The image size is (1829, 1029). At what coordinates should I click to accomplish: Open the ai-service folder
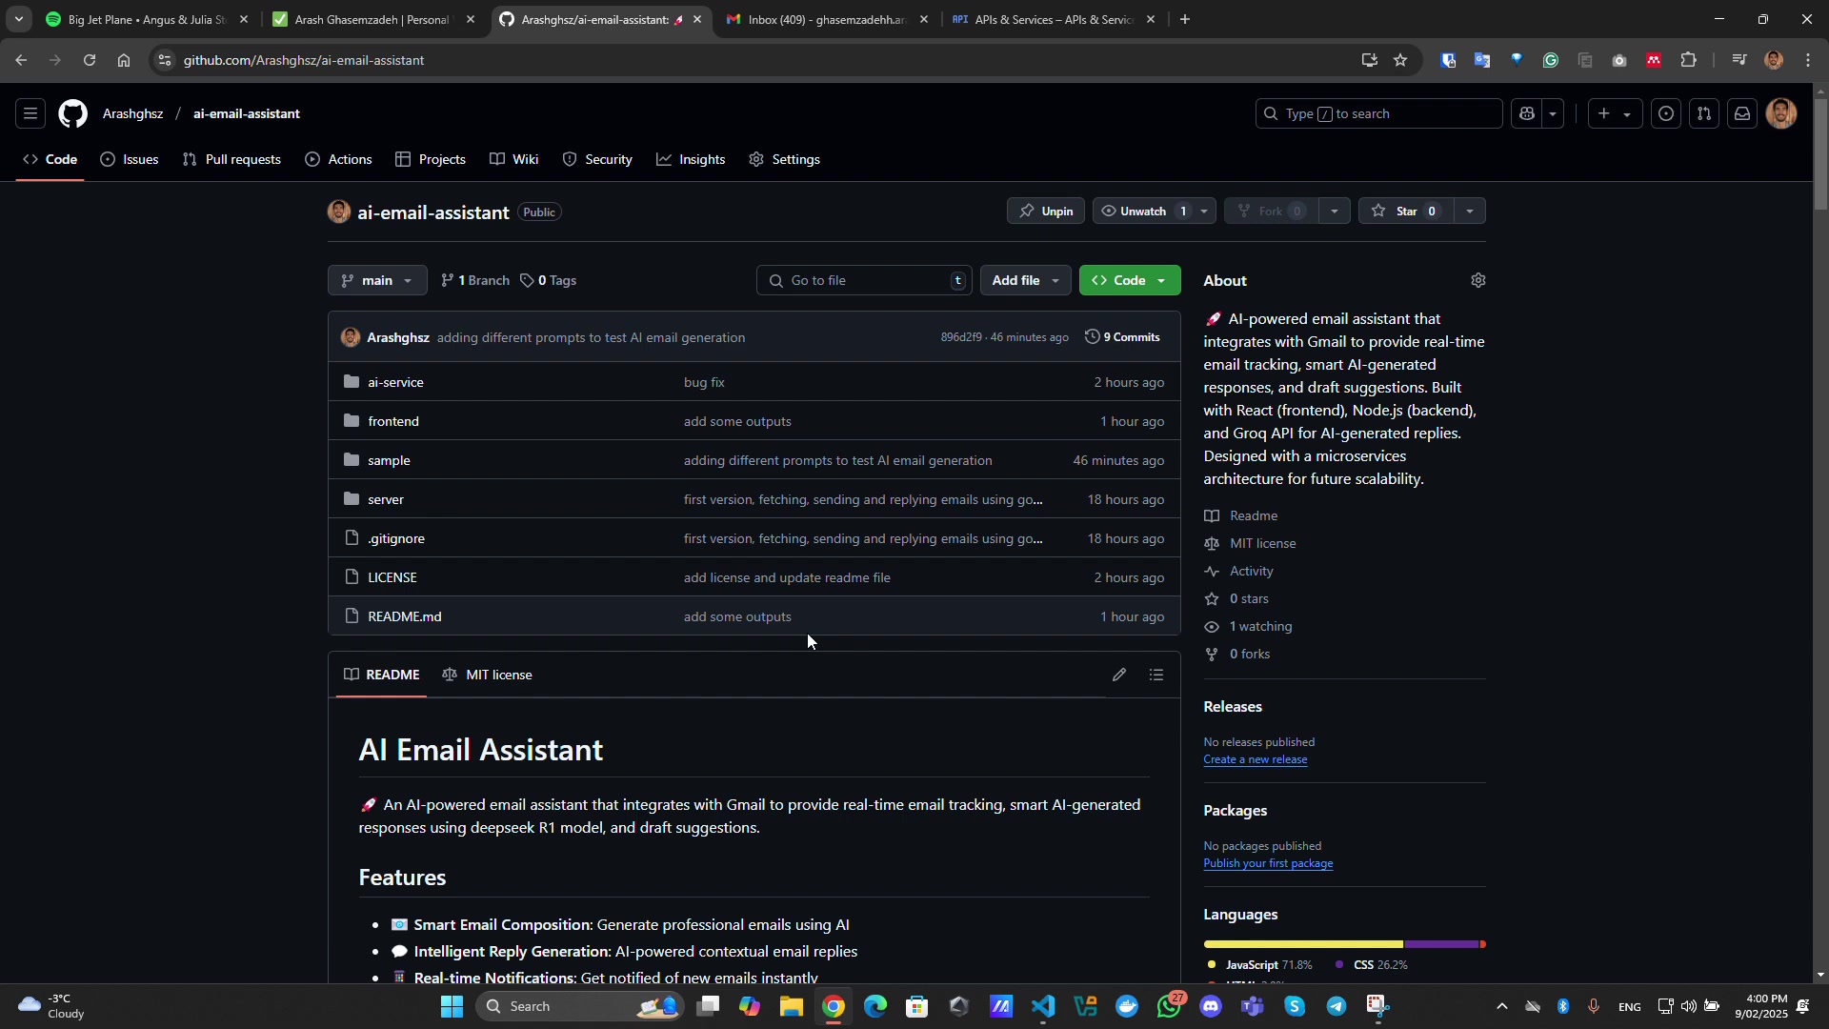pos(395,382)
